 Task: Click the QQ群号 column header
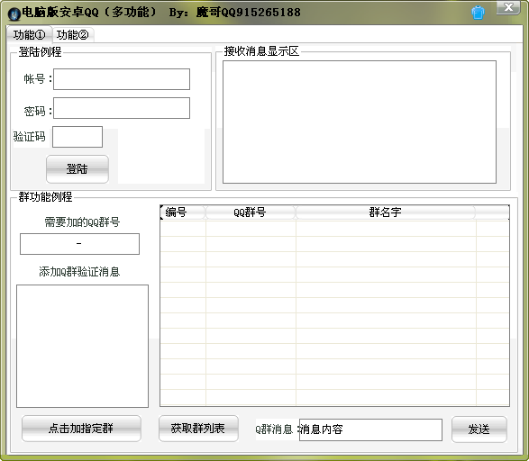(x=251, y=212)
